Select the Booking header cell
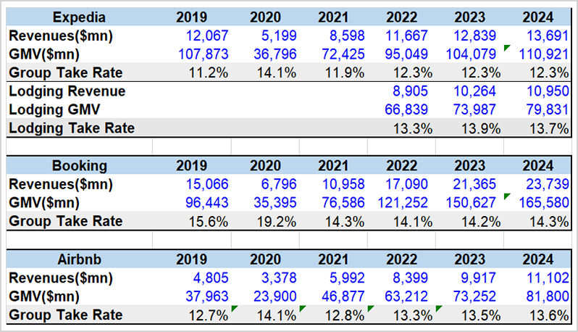Image resolution: width=578 pixels, height=332 pixels. click(x=79, y=165)
